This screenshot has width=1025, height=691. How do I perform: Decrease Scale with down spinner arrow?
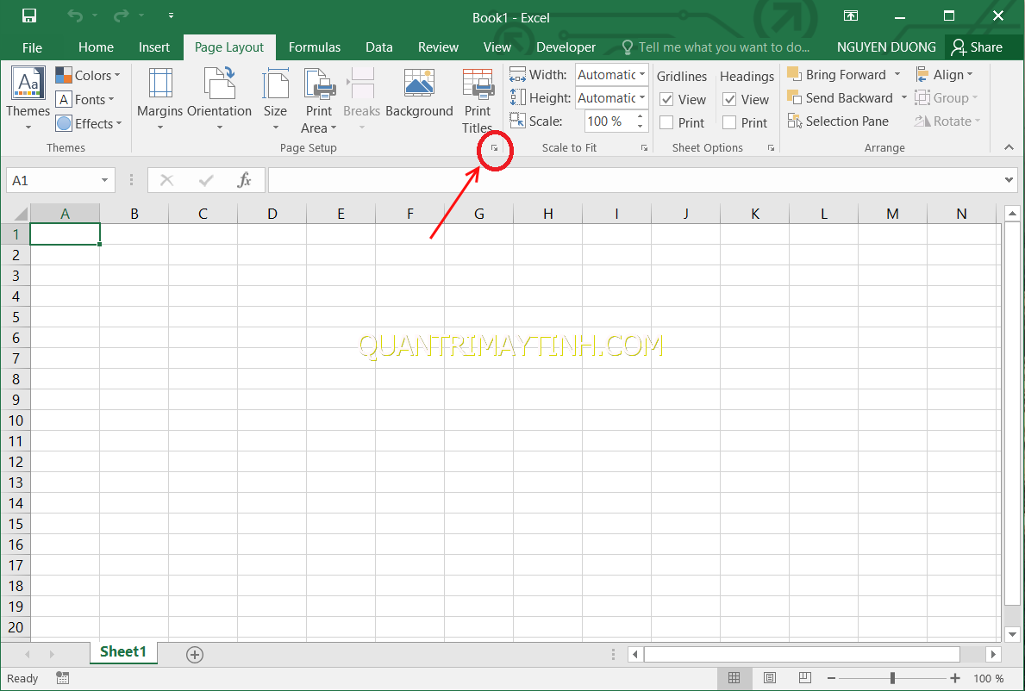point(640,127)
